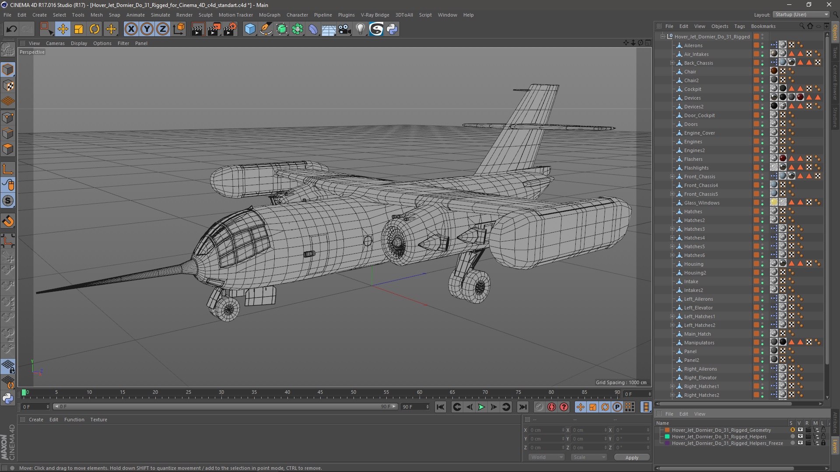Click Play Forwards green button
840x472 pixels.
tap(481, 407)
